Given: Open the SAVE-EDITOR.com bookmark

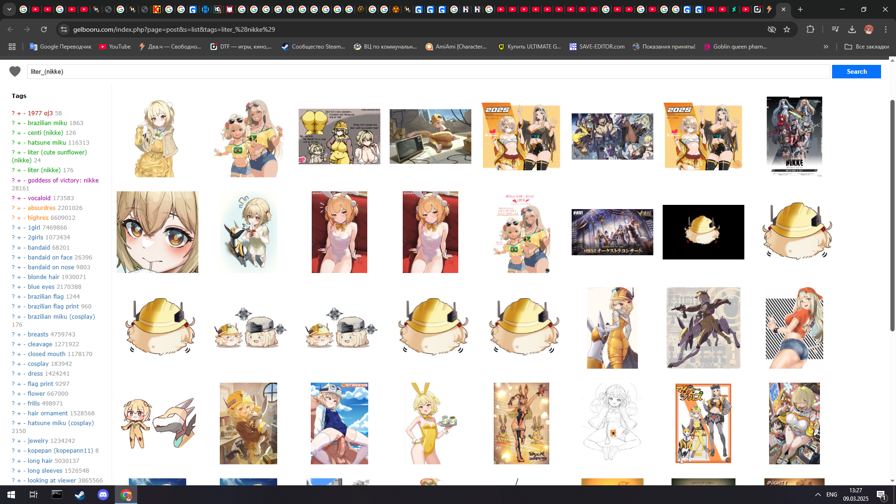Looking at the screenshot, I should point(597,47).
